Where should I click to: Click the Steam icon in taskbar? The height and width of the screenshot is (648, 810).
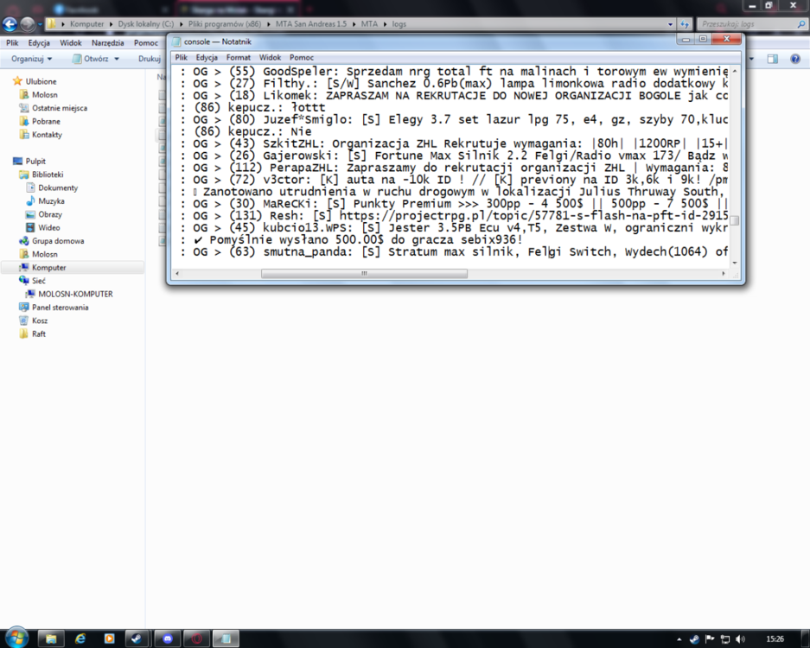tap(137, 638)
